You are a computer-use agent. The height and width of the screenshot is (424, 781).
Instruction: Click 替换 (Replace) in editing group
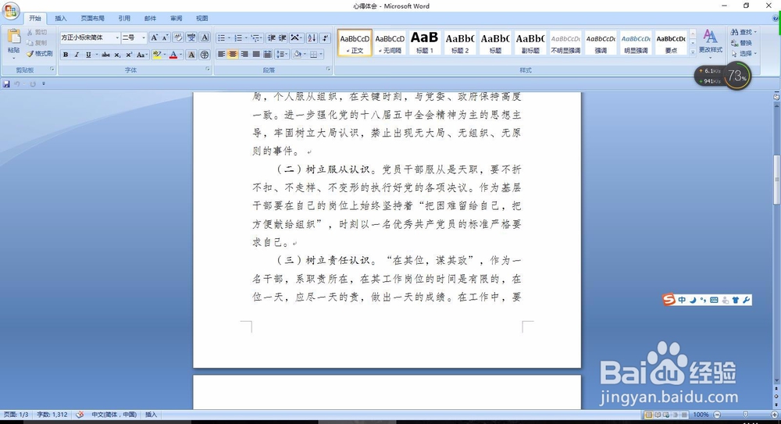[x=742, y=43]
